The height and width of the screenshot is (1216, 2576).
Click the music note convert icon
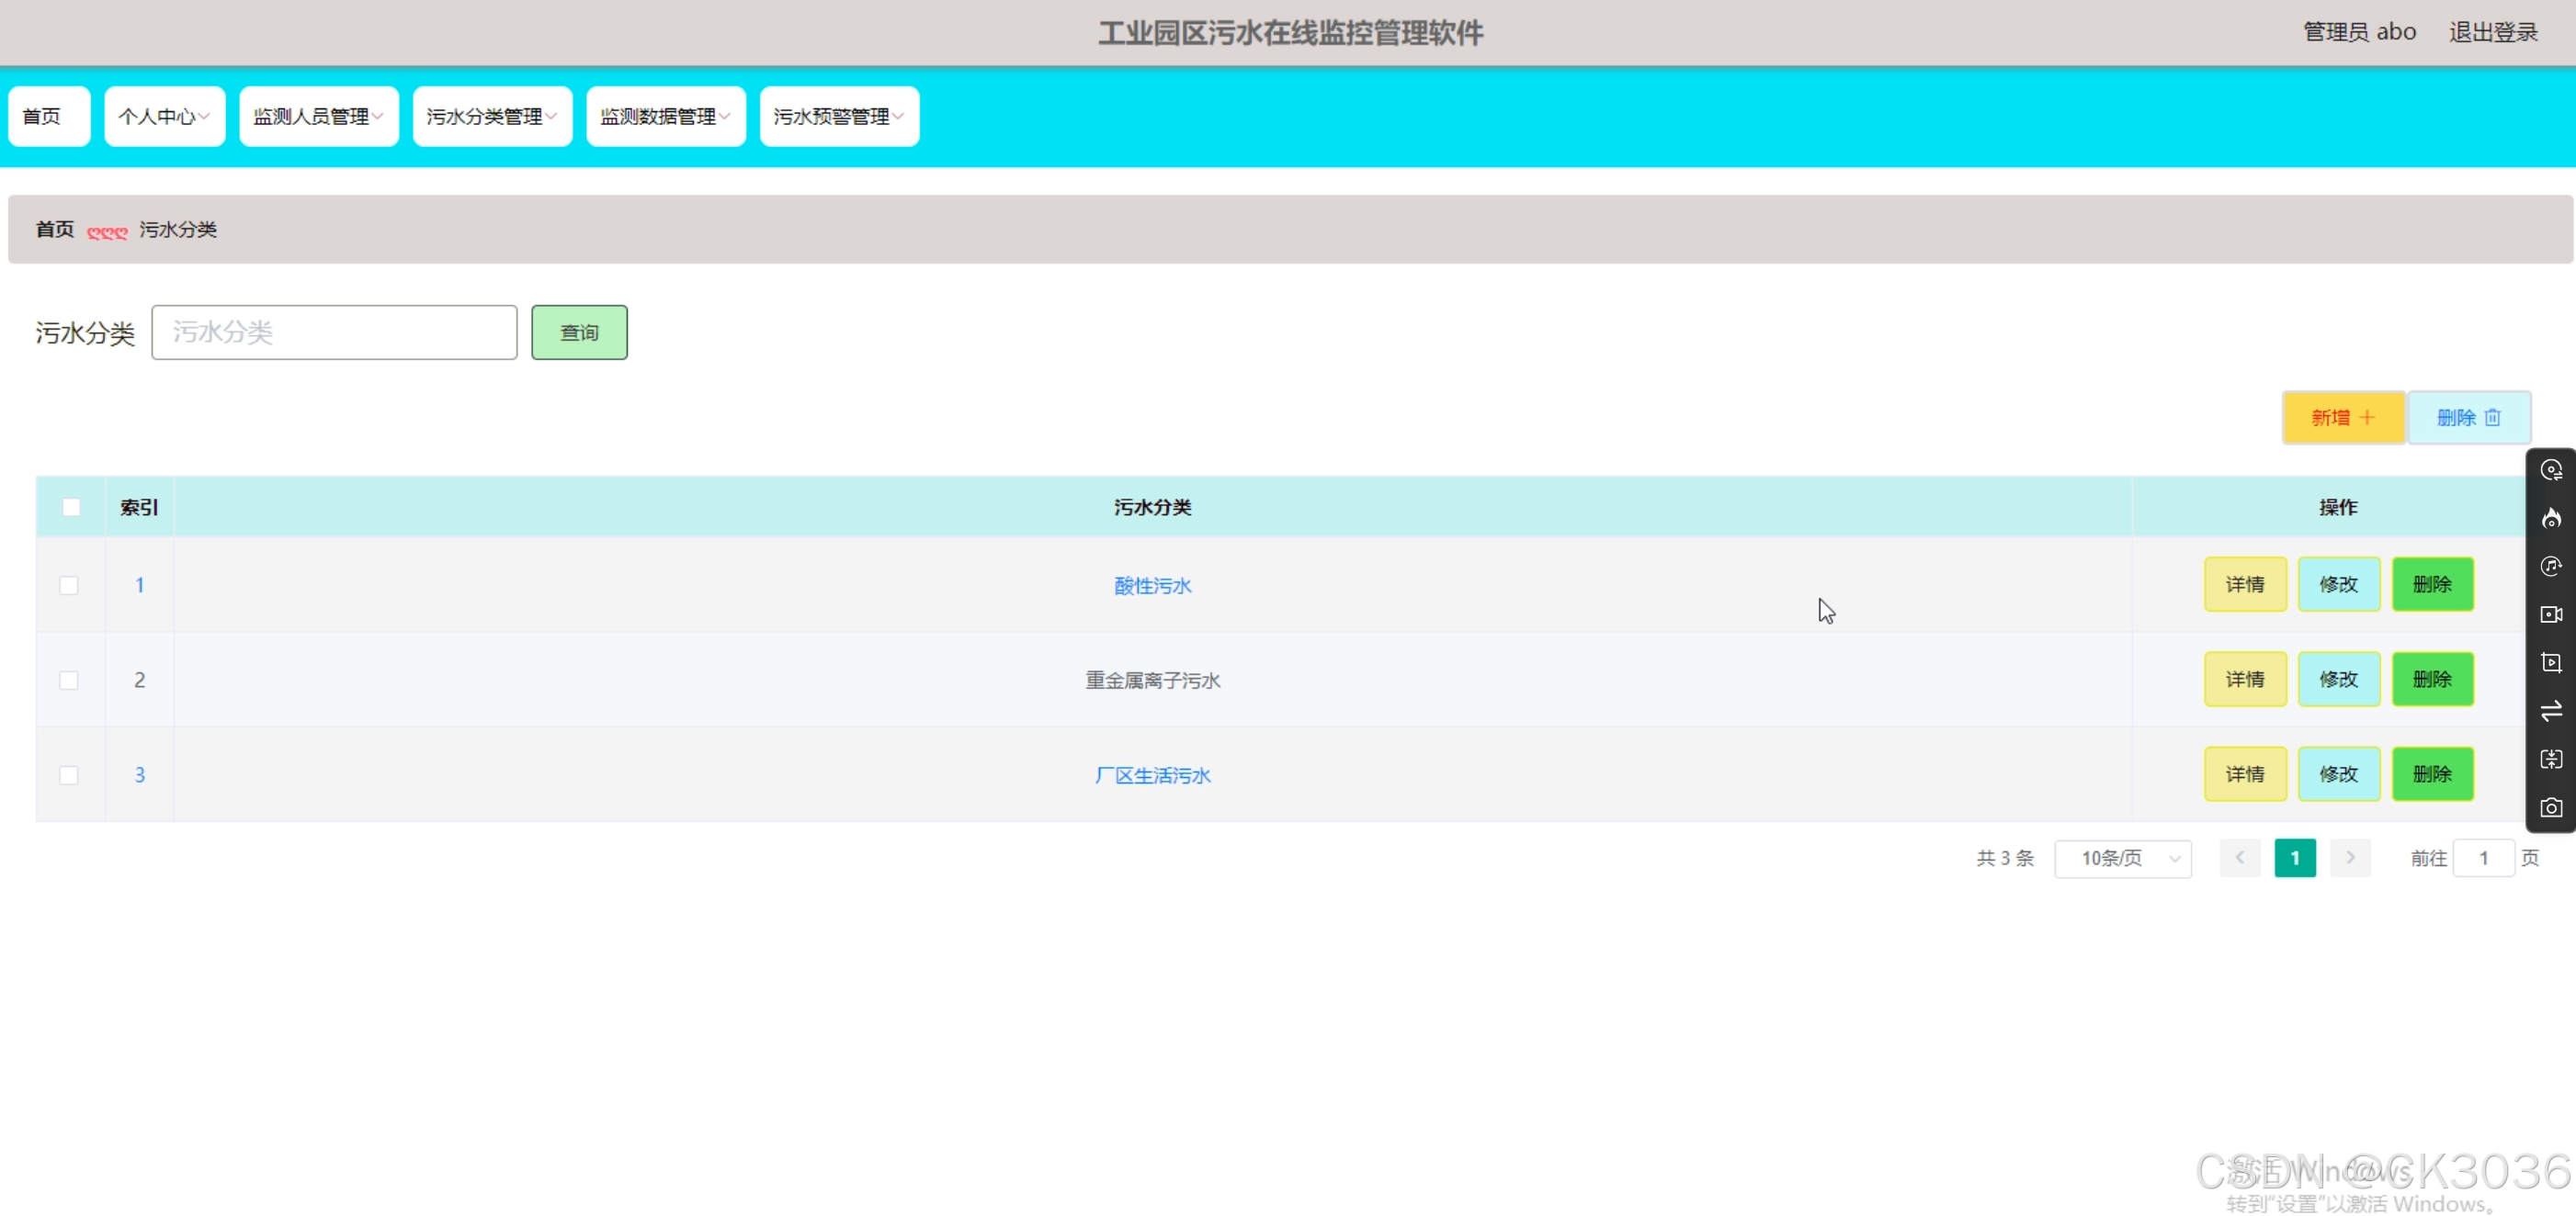click(2551, 567)
